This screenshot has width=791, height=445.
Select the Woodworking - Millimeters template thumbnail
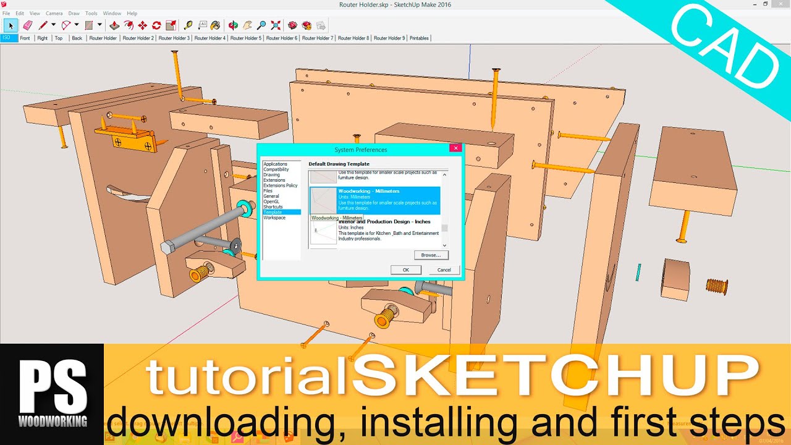323,200
